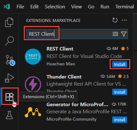Click the Extensions activity bar icon
Viewport: 137px width, 130px height.
(x=9, y=97)
